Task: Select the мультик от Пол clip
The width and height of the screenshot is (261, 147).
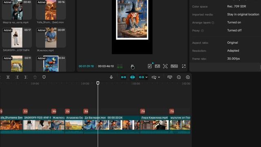Action: pos(180,125)
